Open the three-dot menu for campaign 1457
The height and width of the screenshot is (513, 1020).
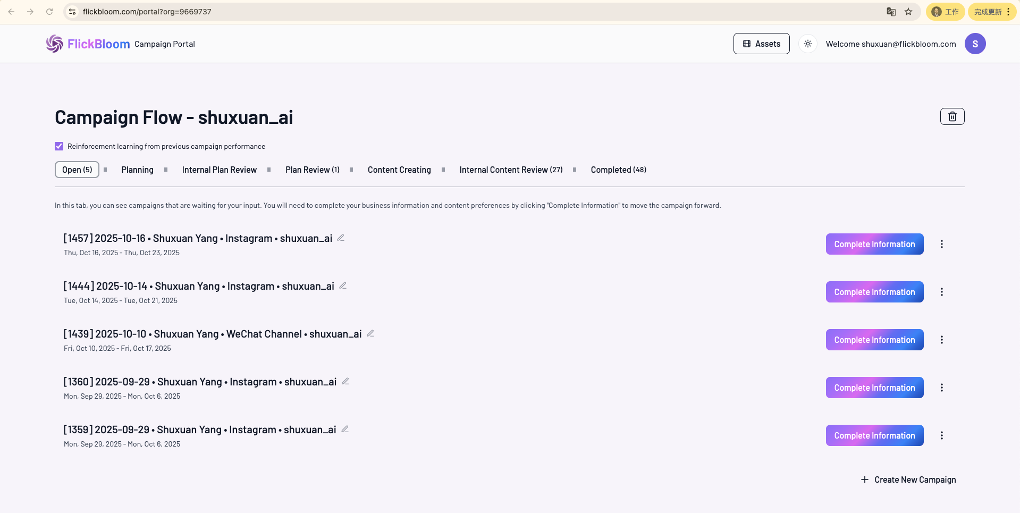tap(941, 244)
